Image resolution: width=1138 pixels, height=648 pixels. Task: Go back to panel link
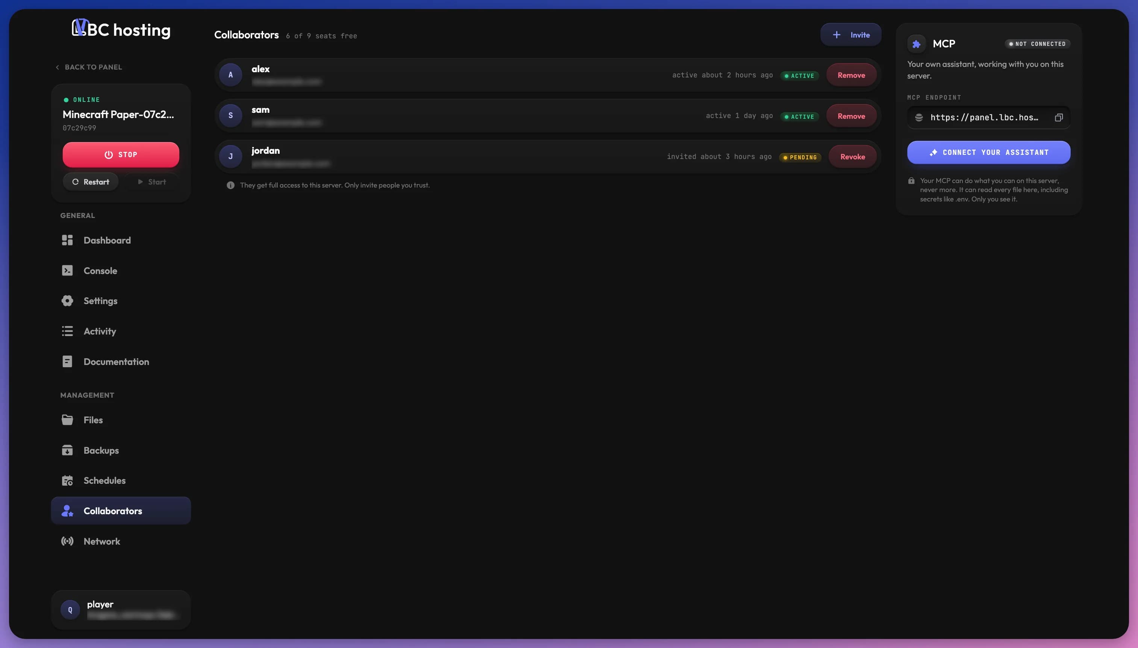(x=89, y=67)
